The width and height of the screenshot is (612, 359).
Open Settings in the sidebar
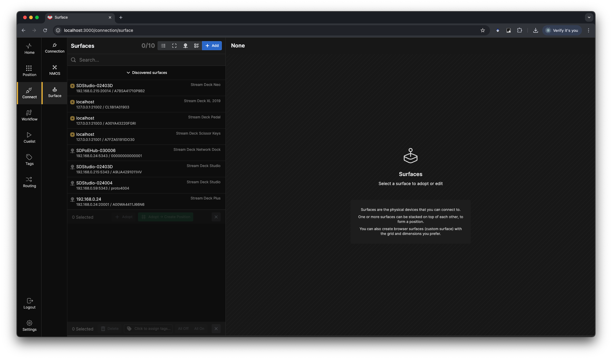pyautogui.click(x=29, y=326)
